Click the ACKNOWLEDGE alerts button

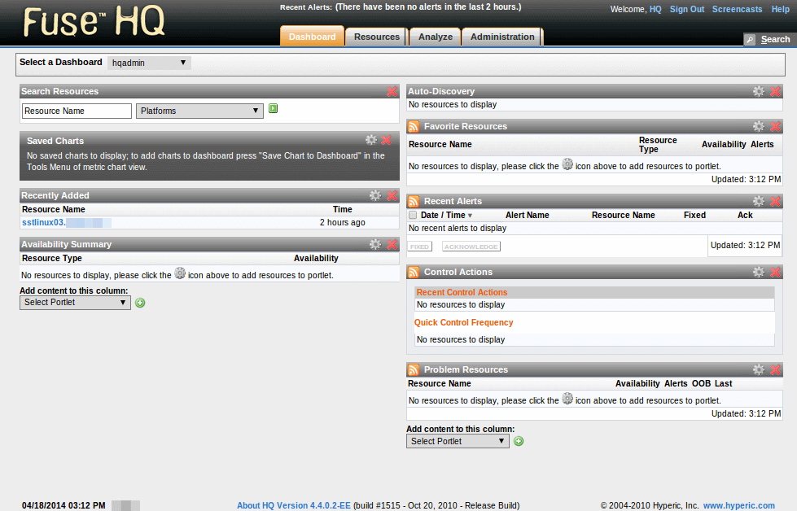[471, 247]
